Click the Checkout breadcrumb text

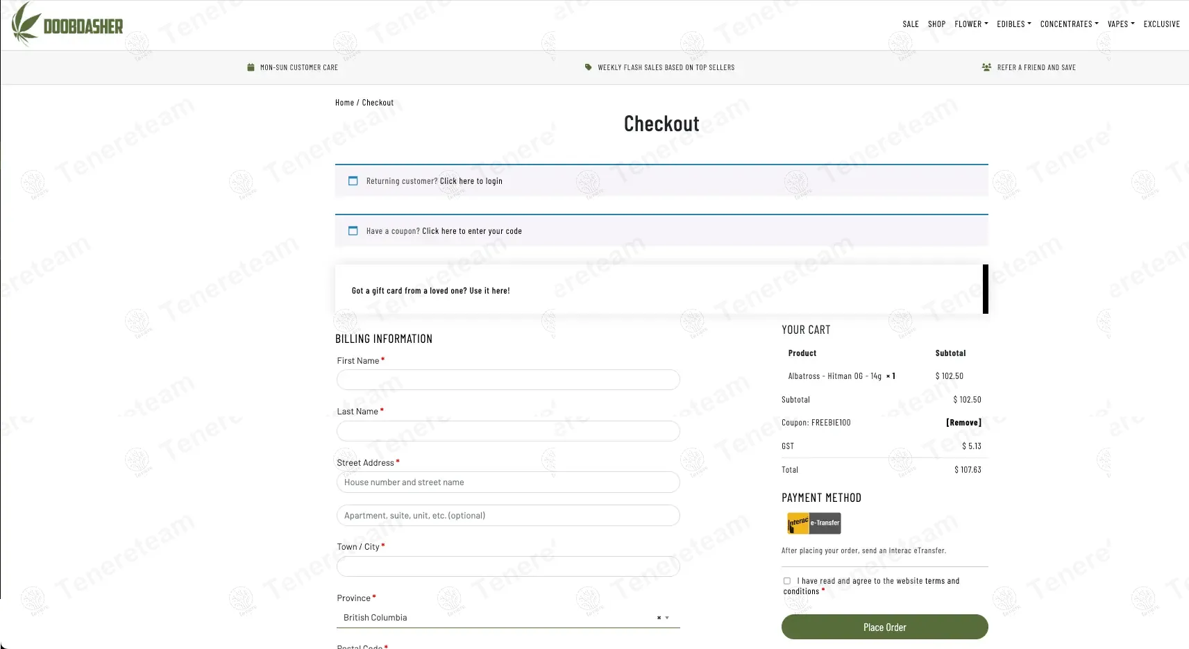tap(378, 103)
